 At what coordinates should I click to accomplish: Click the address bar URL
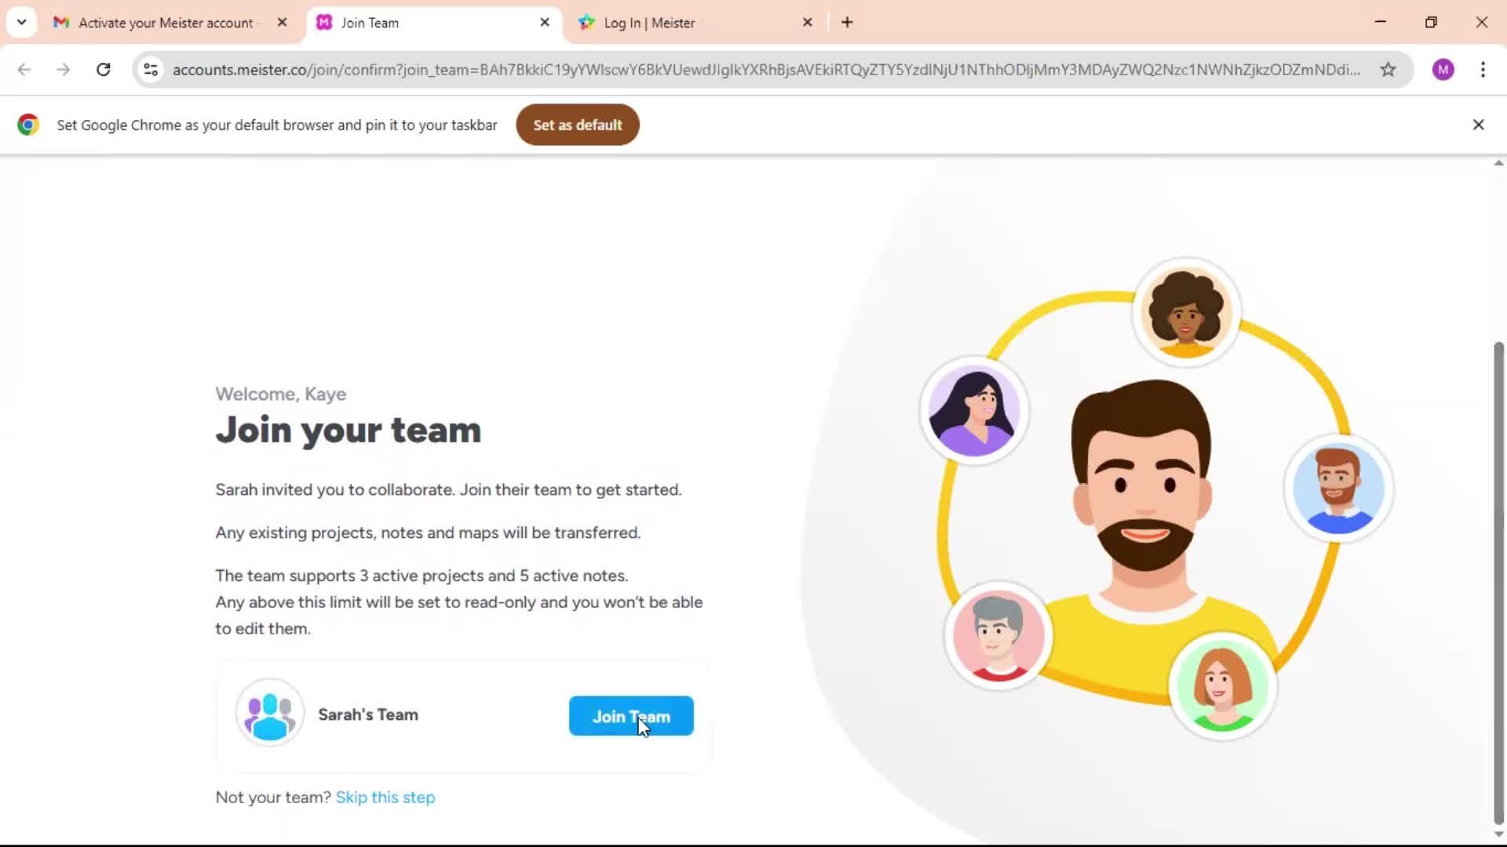point(766,70)
